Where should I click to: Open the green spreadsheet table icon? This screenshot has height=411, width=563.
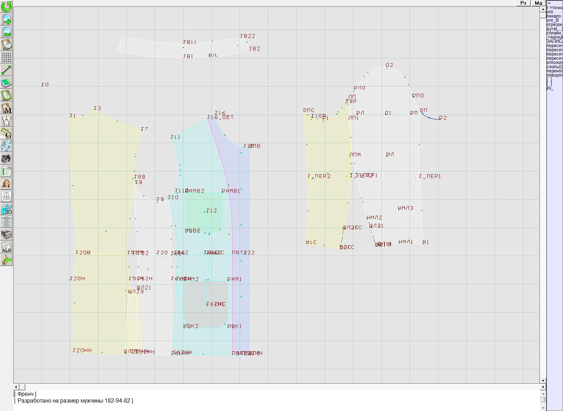[6, 171]
